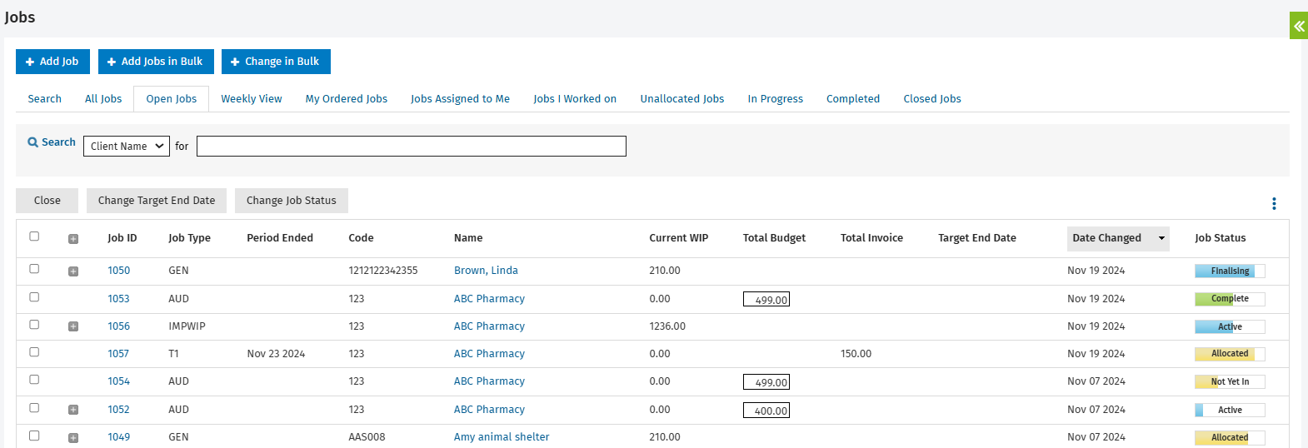Screen dimensions: 1308x448
Task: Click period ended Nov 23 2024 cell
Action: pyautogui.click(x=276, y=354)
